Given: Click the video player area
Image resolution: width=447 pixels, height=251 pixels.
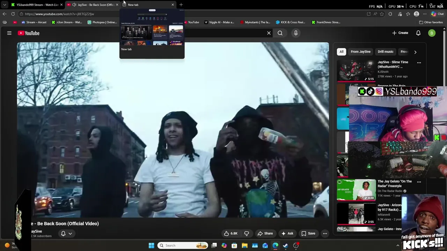Looking at the screenshot, I should pyautogui.click(x=173, y=130).
